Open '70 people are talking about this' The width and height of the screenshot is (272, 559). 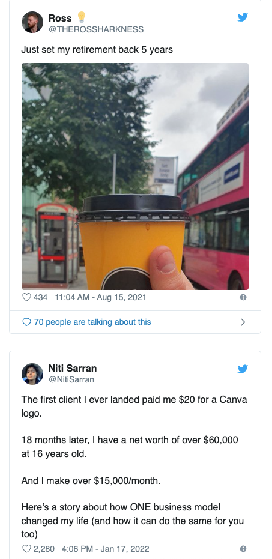(92, 322)
